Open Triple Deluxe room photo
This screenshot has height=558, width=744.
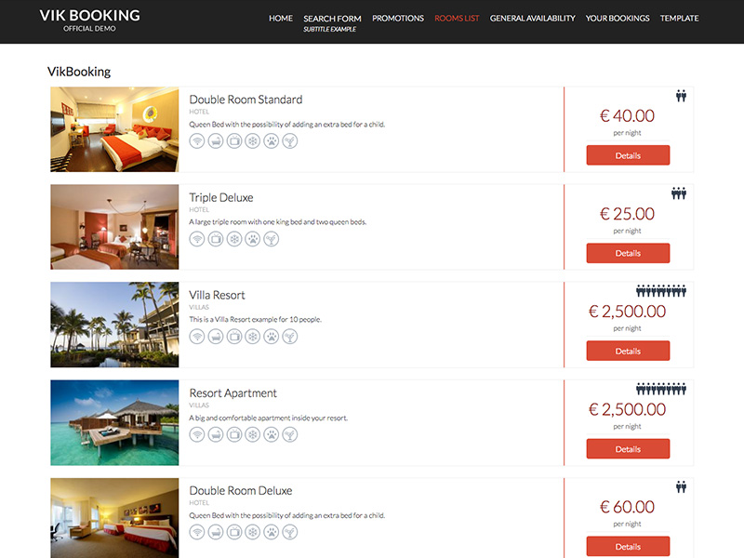coord(114,227)
